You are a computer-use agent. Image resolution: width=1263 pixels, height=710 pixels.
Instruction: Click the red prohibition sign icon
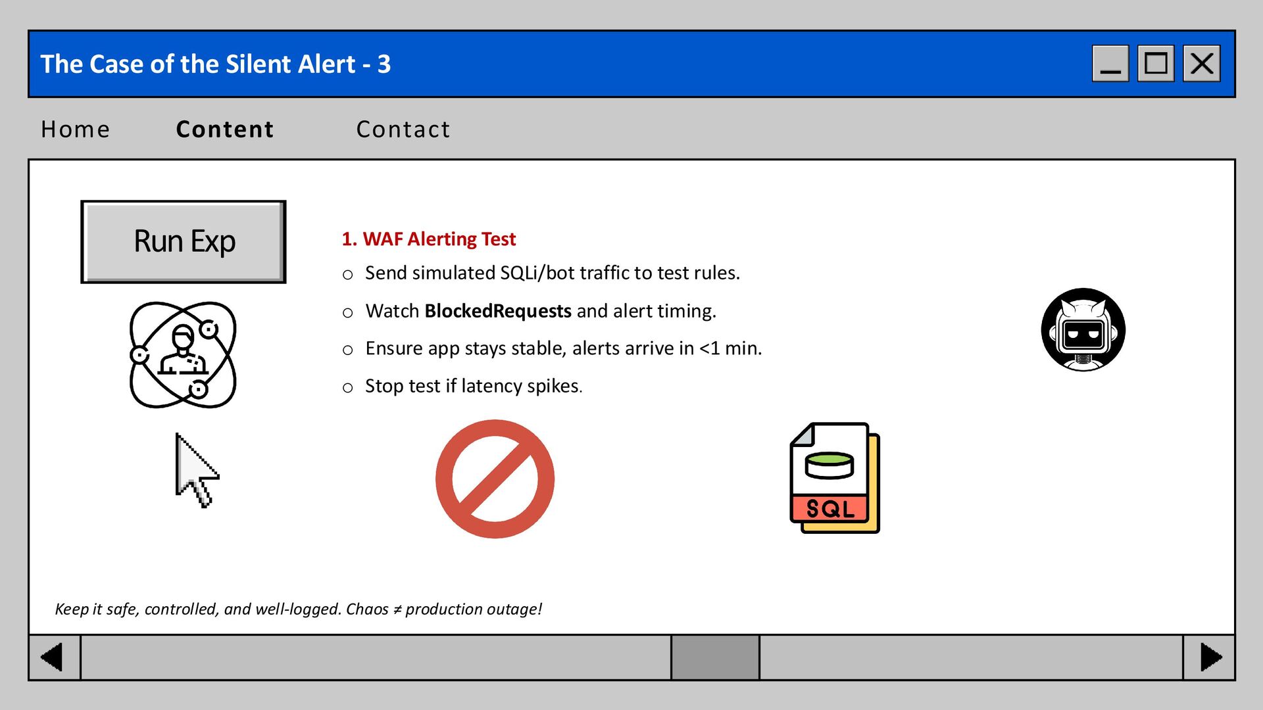click(x=495, y=479)
